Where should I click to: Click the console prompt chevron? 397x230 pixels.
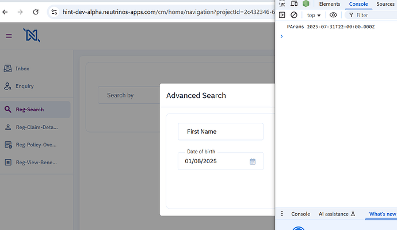click(x=281, y=36)
